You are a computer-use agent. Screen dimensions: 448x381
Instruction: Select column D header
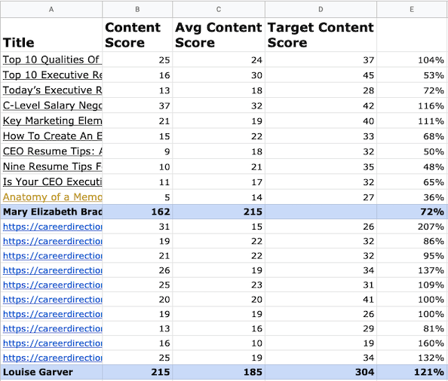pos(321,9)
